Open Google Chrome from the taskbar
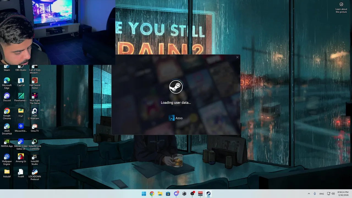352x198 pixels. pyautogui.click(x=152, y=194)
